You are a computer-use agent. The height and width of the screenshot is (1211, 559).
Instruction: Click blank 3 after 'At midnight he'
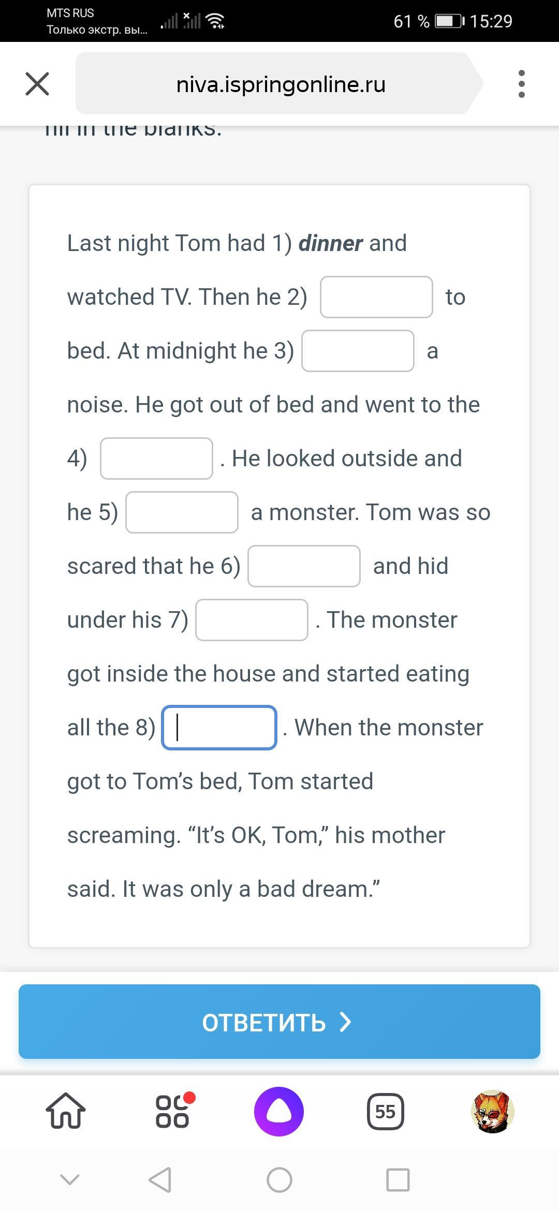(358, 351)
